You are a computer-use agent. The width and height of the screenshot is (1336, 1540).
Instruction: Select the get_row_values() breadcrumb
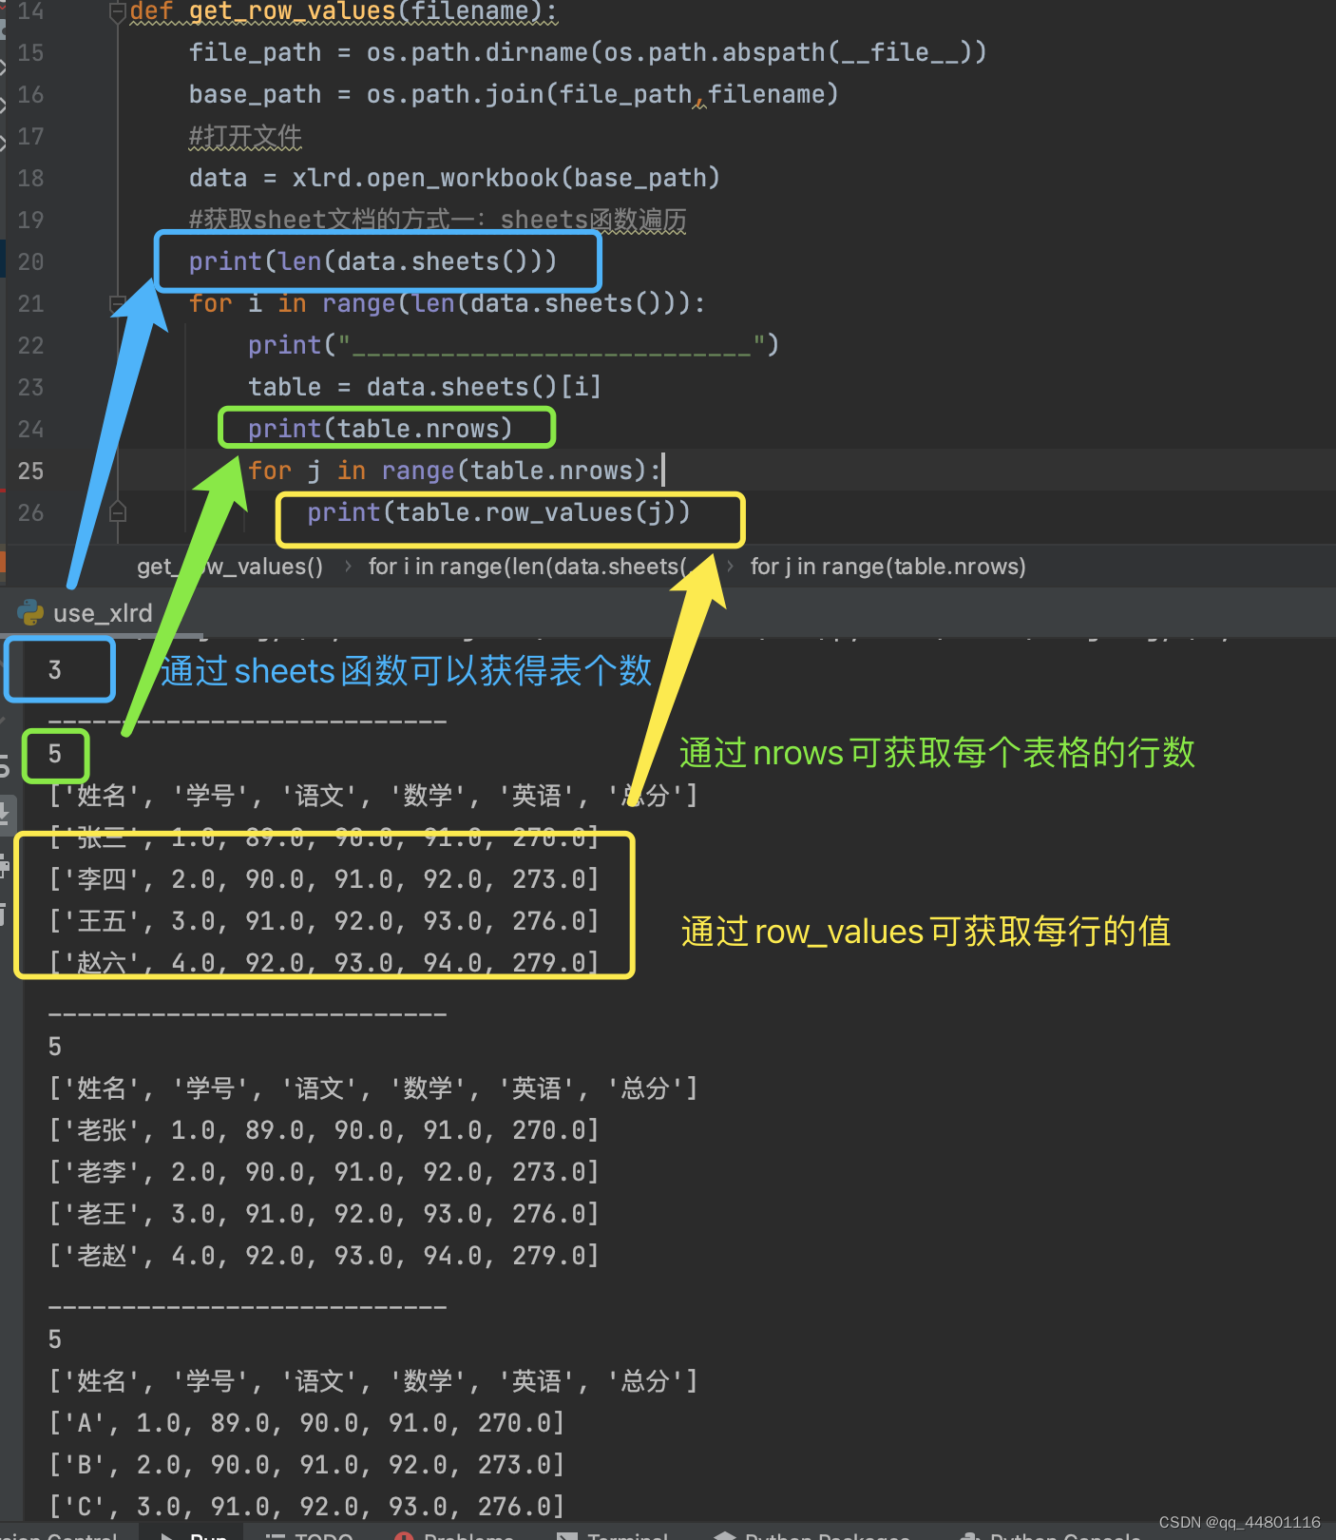230,567
